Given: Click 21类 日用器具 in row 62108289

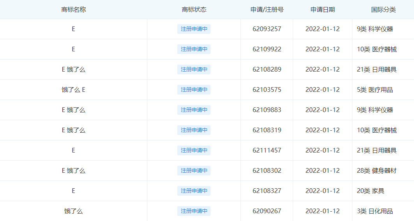Looking at the screenshot, I should click(377, 70).
